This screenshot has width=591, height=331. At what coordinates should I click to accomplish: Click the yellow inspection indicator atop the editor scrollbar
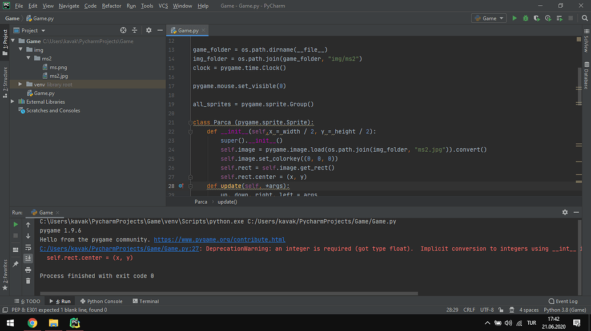[x=578, y=39]
